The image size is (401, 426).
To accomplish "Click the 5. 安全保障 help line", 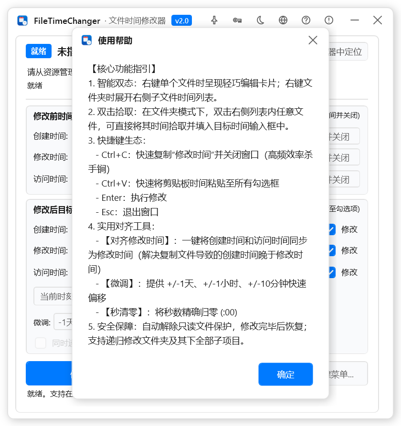I will pyautogui.click(x=197, y=333).
